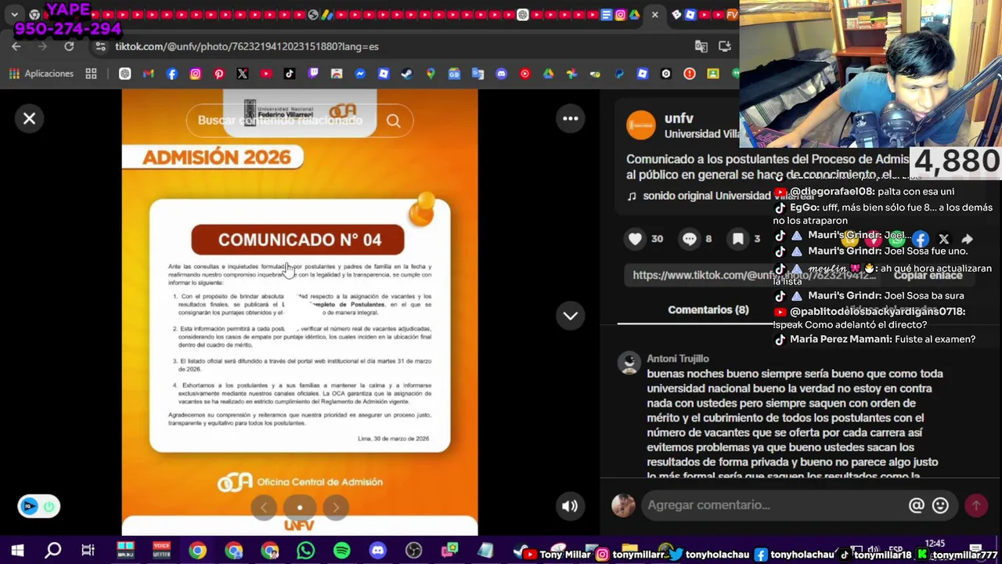Close the active TikTok browser tab
Image resolution: width=1002 pixels, height=564 pixels.
tap(654, 15)
